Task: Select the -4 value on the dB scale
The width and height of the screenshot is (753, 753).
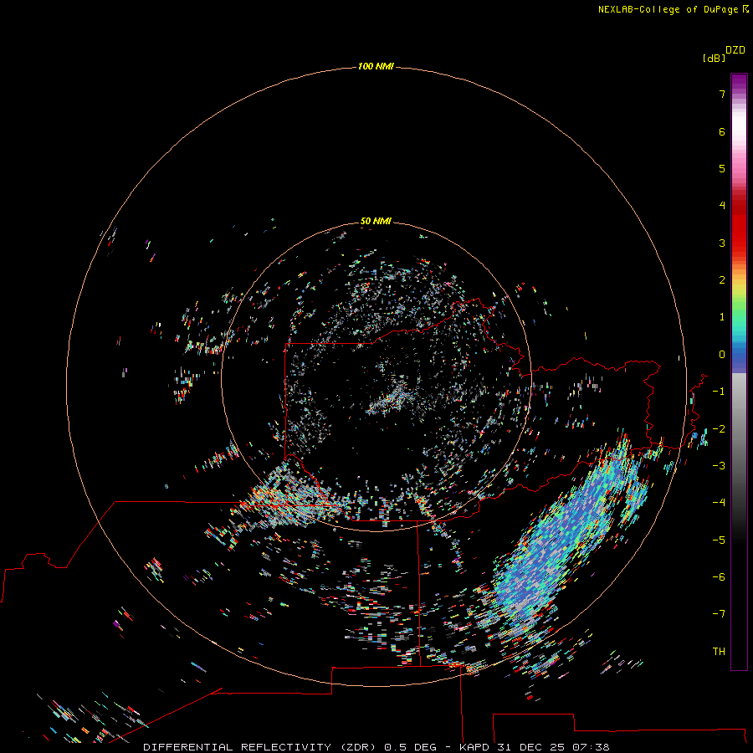Action: coord(719,503)
